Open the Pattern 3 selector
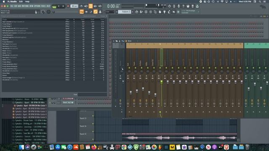This screenshot has height=151, width=269. pyautogui.click(x=125, y=12)
